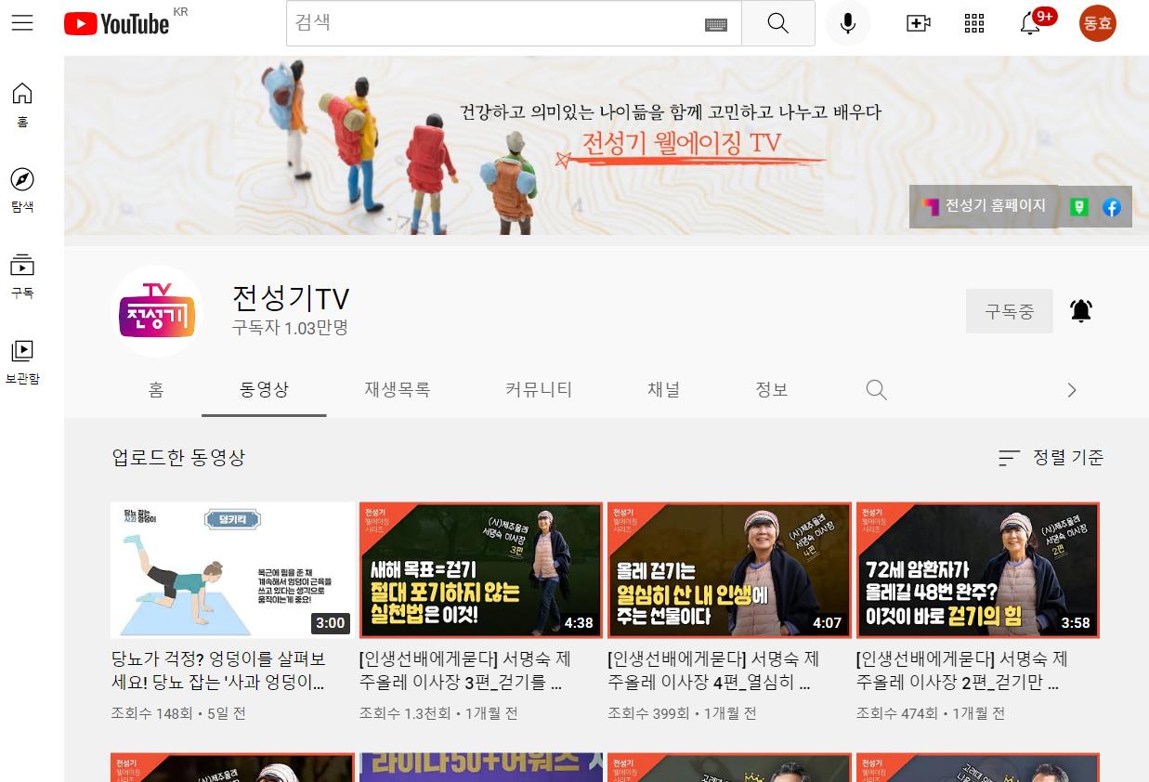Click the 구독자 1.03만명 subscriber count
The width and height of the screenshot is (1149, 782).
coord(290,328)
